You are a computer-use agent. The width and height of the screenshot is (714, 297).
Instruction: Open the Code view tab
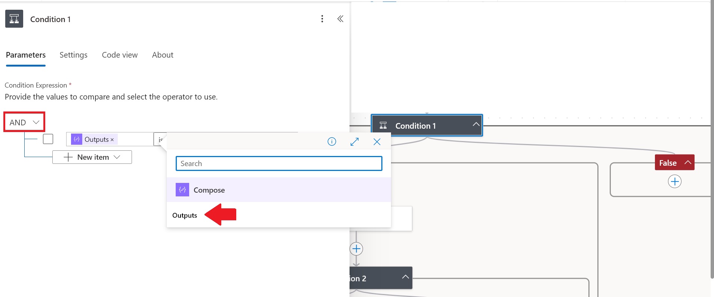click(x=120, y=55)
